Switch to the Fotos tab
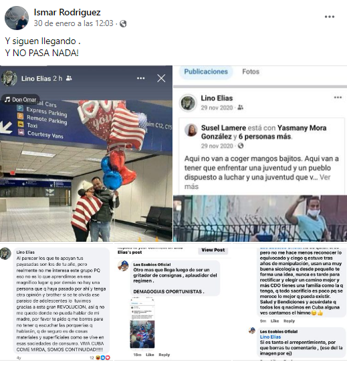 click(251, 71)
